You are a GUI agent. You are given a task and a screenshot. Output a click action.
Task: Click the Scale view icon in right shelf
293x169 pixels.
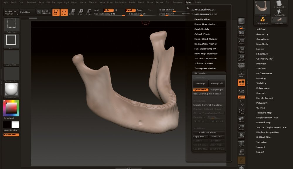point(241,127)
